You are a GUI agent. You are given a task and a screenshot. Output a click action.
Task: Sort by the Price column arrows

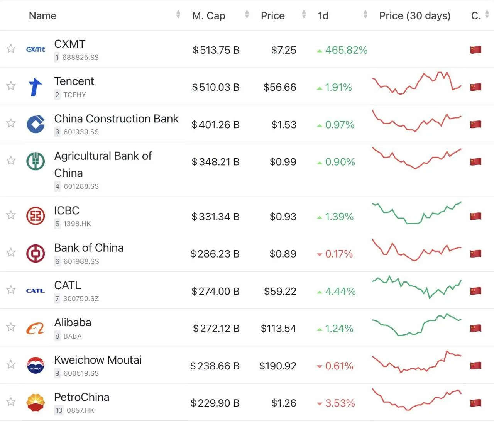tap(304, 15)
